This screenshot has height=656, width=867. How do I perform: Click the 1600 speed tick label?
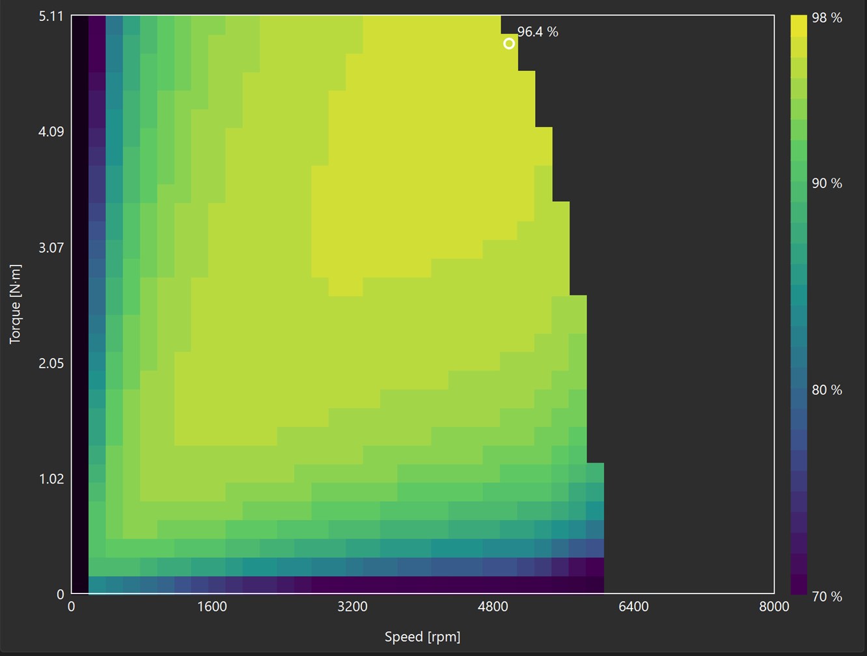[x=212, y=607]
